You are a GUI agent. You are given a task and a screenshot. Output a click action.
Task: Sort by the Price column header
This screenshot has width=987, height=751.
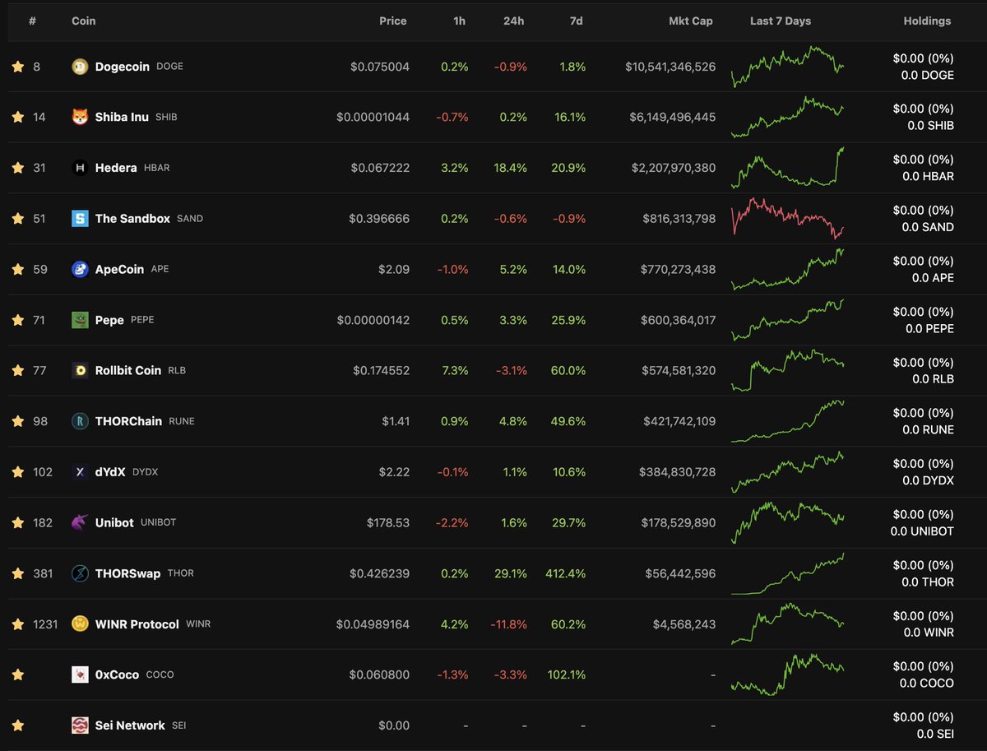pos(393,21)
